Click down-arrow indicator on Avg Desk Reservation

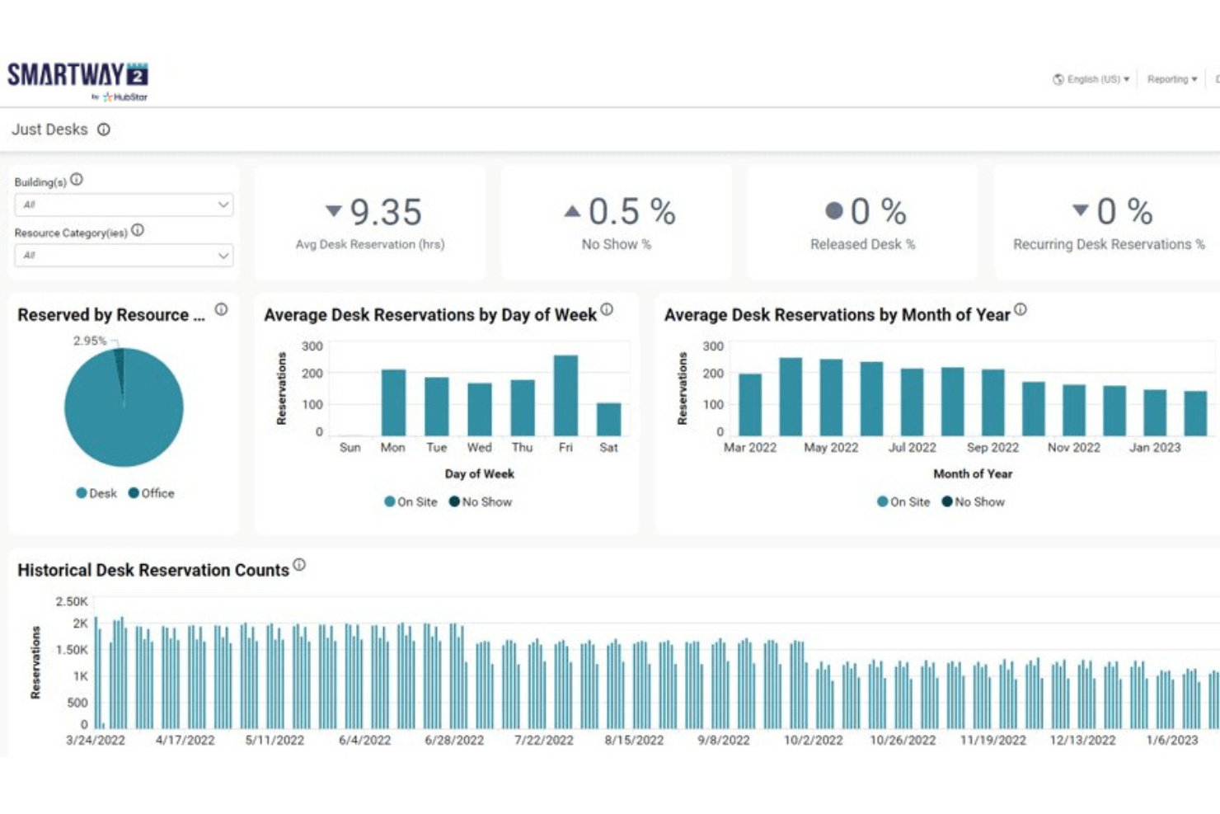point(334,211)
